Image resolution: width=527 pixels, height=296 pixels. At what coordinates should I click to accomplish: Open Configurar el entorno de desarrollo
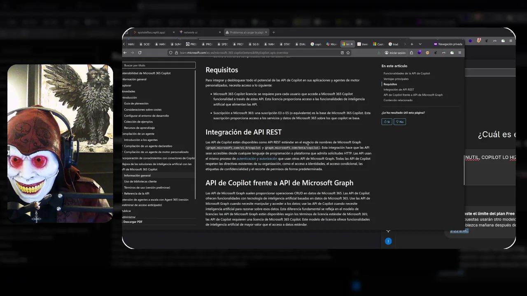point(147,116)
